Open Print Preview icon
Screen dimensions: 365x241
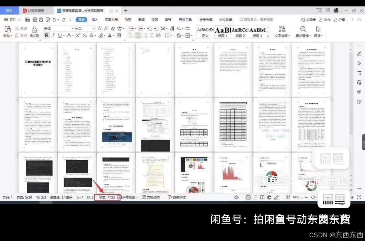pos(48,20)
